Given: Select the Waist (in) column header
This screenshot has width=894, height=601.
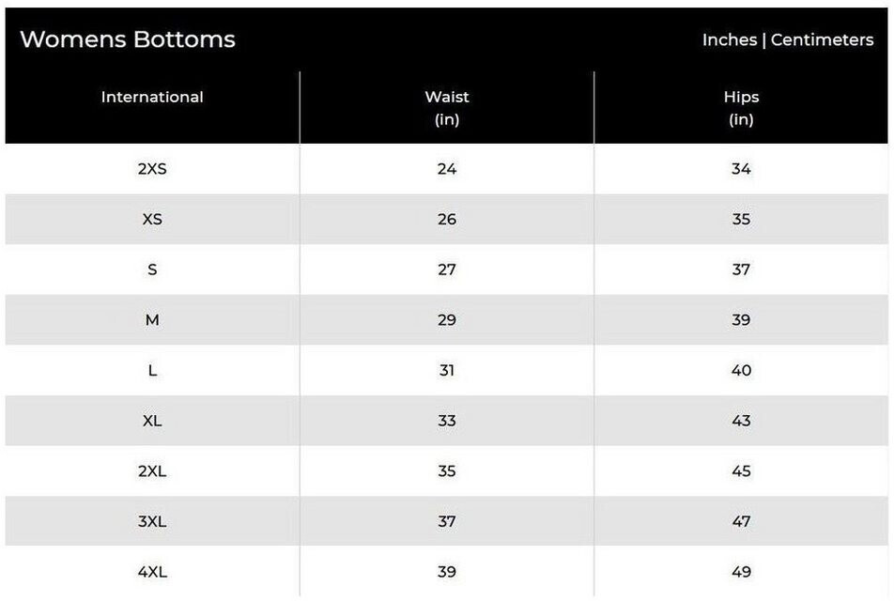Looking at the screenshot, I should tap(447, 108).
